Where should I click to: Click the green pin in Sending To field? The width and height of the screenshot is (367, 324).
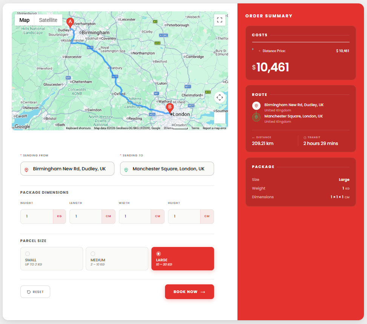[x=126, y=170]
